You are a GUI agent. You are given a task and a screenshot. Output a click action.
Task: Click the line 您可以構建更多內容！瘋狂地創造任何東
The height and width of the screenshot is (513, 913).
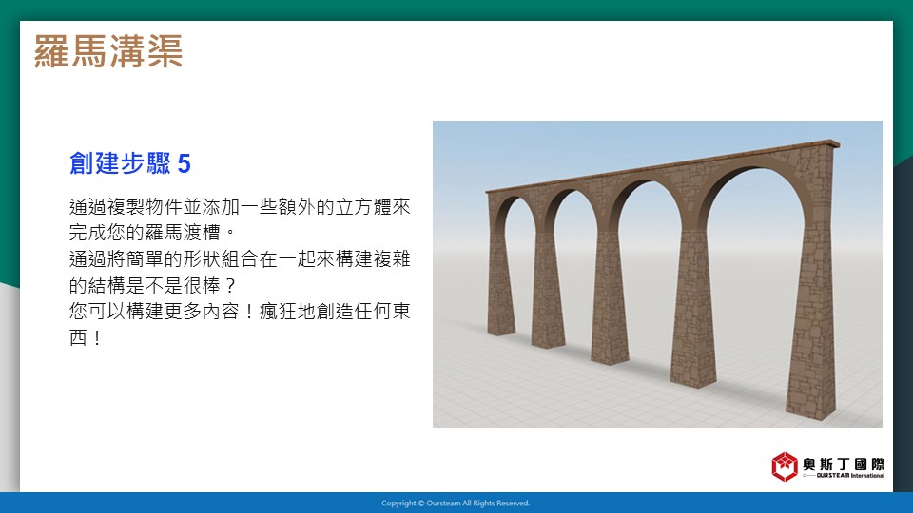pos(240,312)
